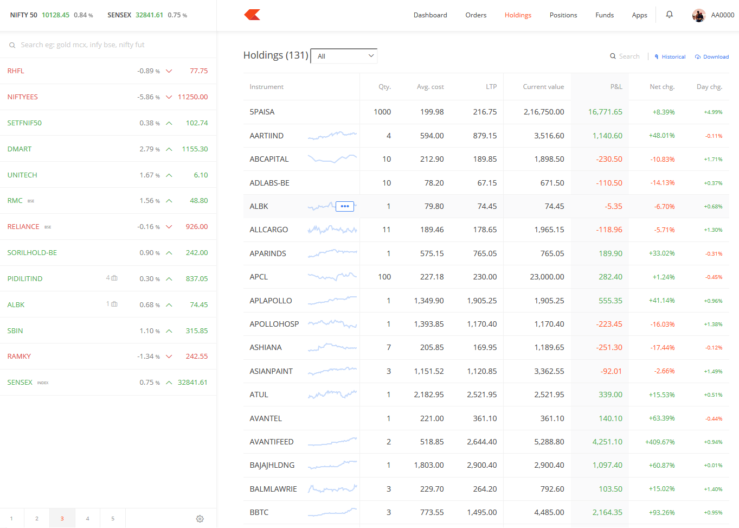Click 5PAISA P&L value 16,771.65
The width and height of the screenshot is (739, 528).
[605, 112]
